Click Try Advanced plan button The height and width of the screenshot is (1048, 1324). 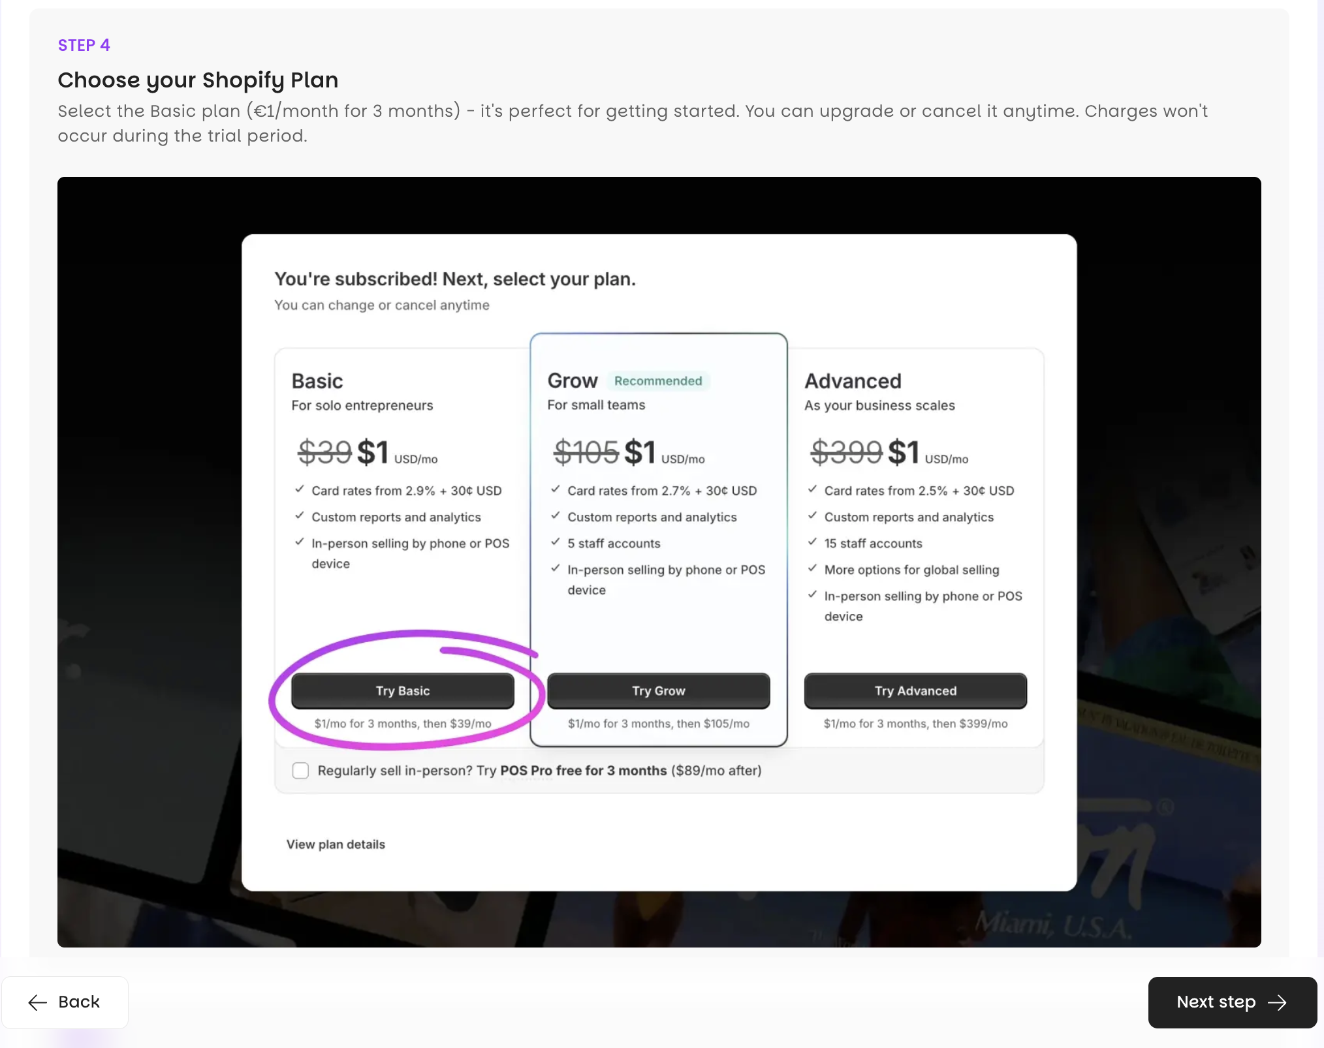tap(915, 690)
